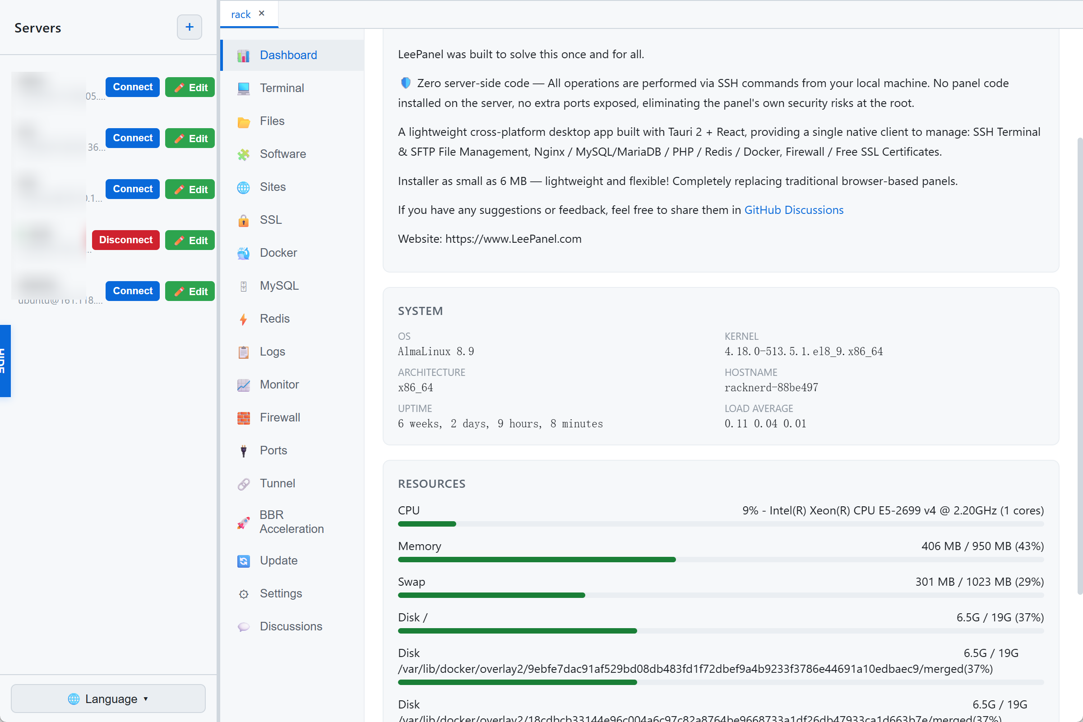
Task: Open BBR Acceleration via the rocket icon
Action: tap(243, 523)
